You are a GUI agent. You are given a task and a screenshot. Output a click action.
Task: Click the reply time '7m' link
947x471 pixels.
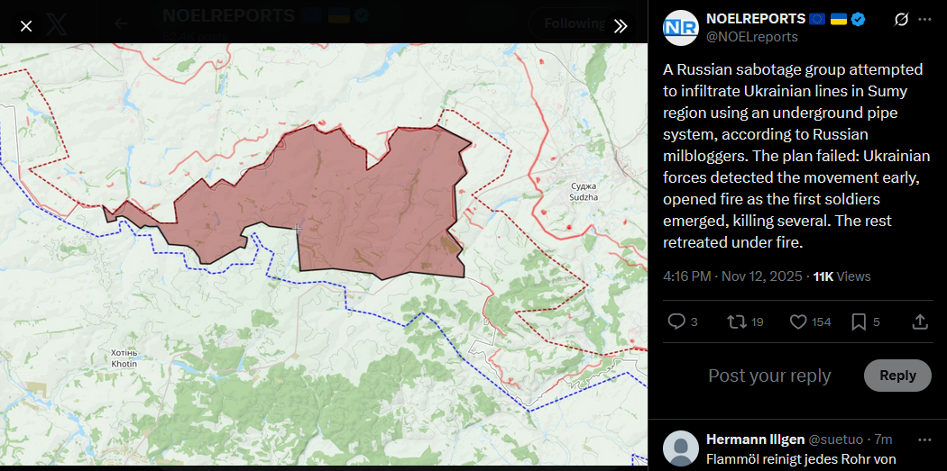[x=883, y=439]
